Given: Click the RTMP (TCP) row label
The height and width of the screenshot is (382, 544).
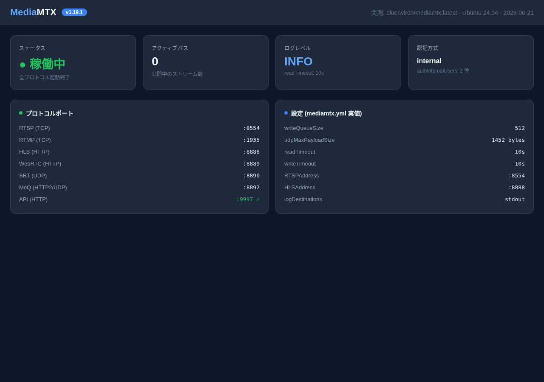Looking at the screenshot, I should point(35,140).
